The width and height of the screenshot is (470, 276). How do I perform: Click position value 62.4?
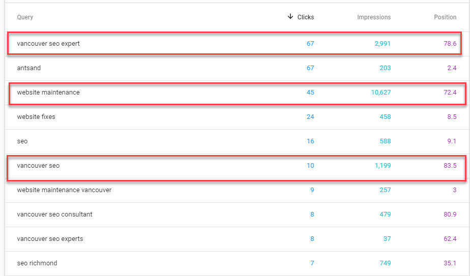[450, 239]
